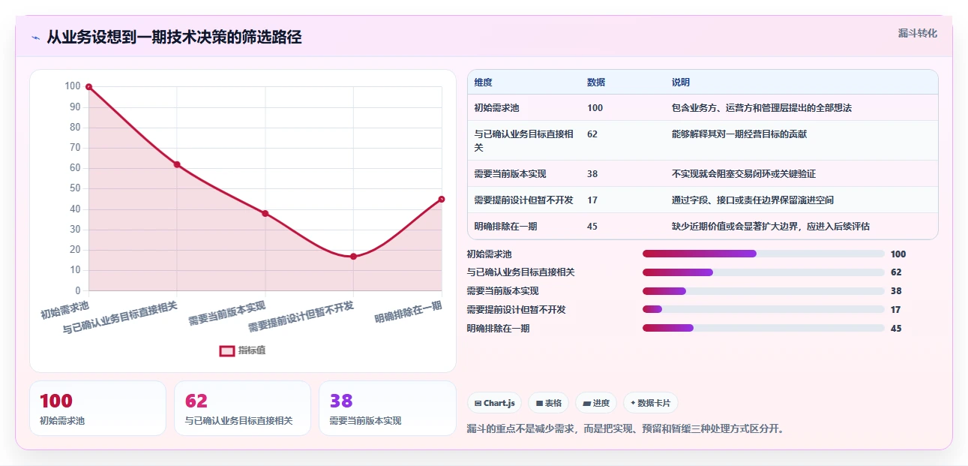The width and height of the screenshot is (968, 466).
Task: Click the 表格 chip
Action: tap(549, 403)
